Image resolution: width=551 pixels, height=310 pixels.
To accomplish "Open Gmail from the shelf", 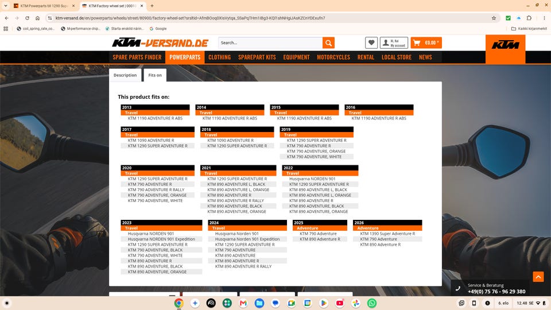I will point(243,303).
